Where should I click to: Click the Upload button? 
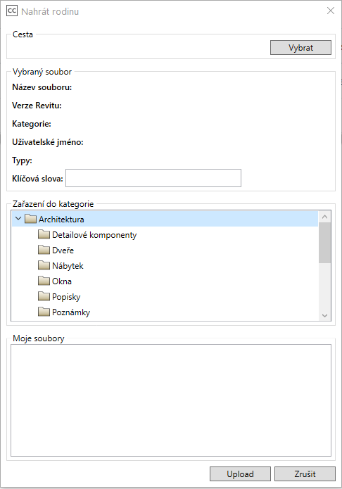click(240, 474)
